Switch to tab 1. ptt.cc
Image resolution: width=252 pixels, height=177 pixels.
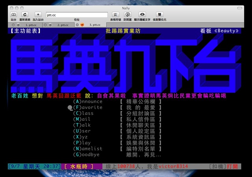click(x=31, y=25)
